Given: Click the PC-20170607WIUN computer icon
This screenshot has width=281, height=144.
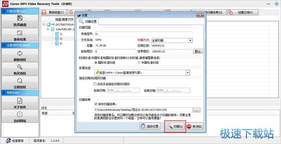Looking at the screenshot, I should coord(48,24).
